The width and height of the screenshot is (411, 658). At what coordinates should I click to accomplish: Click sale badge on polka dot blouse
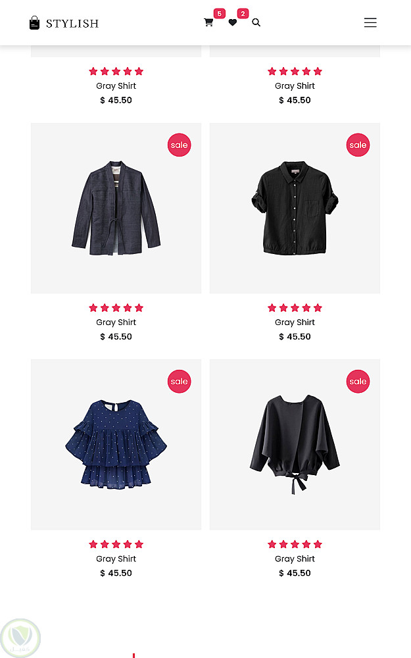tap(179, 381)
